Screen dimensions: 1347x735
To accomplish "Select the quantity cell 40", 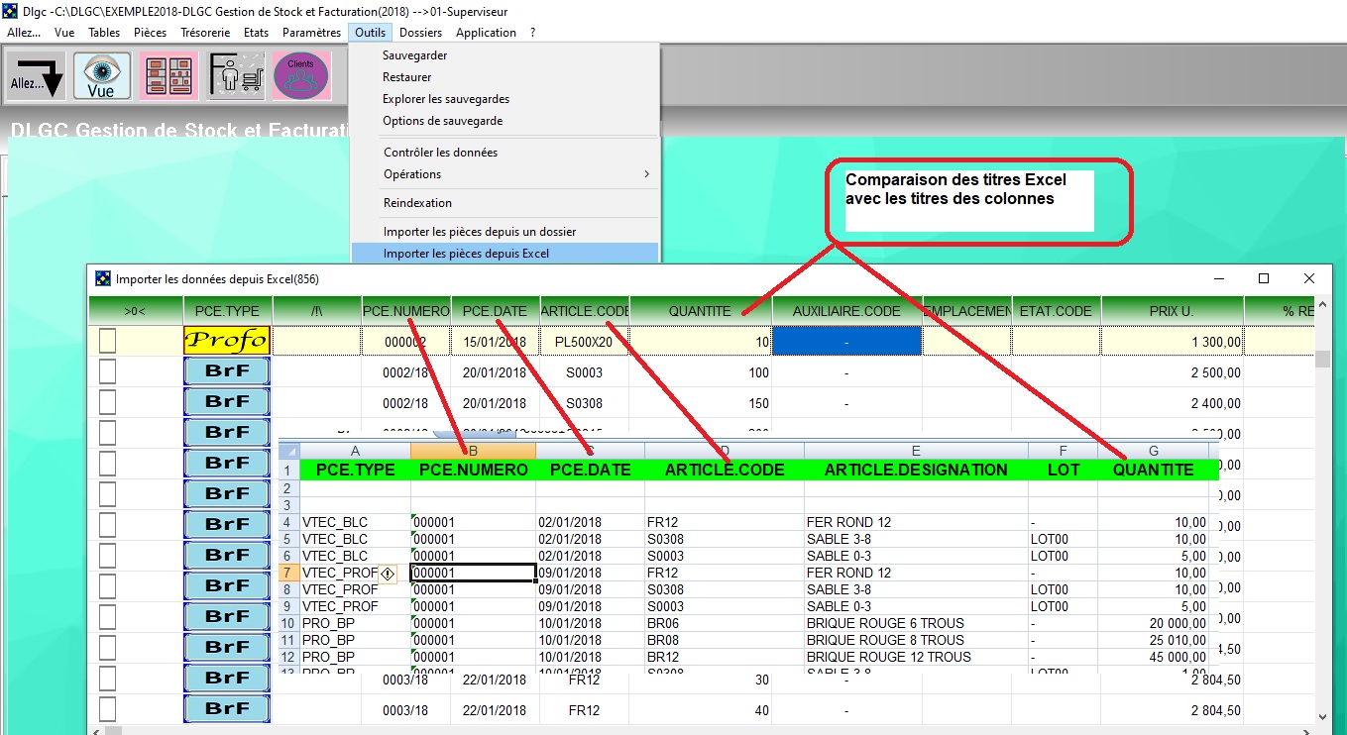I will pos(701,710).
